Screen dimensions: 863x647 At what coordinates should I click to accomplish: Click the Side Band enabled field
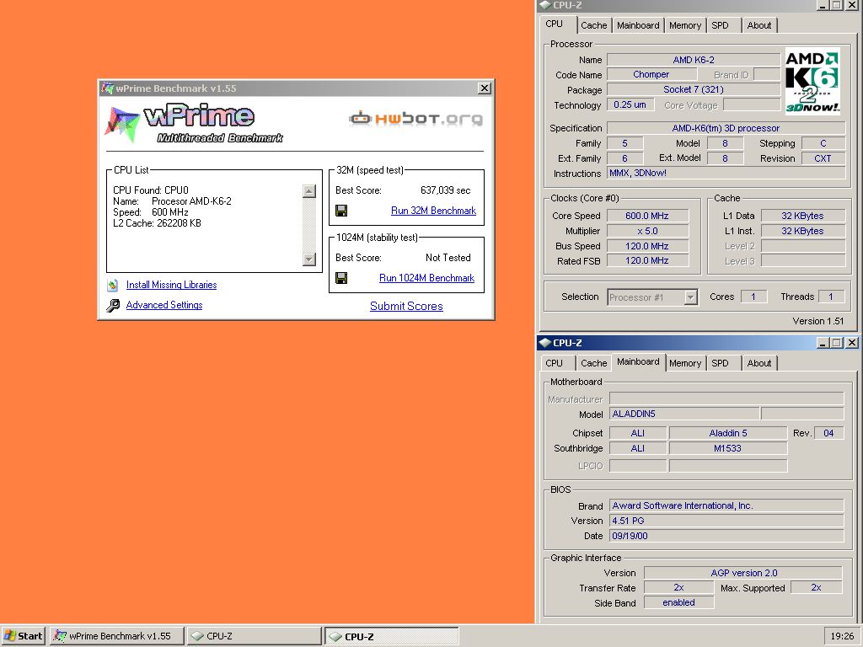(678, 602)
